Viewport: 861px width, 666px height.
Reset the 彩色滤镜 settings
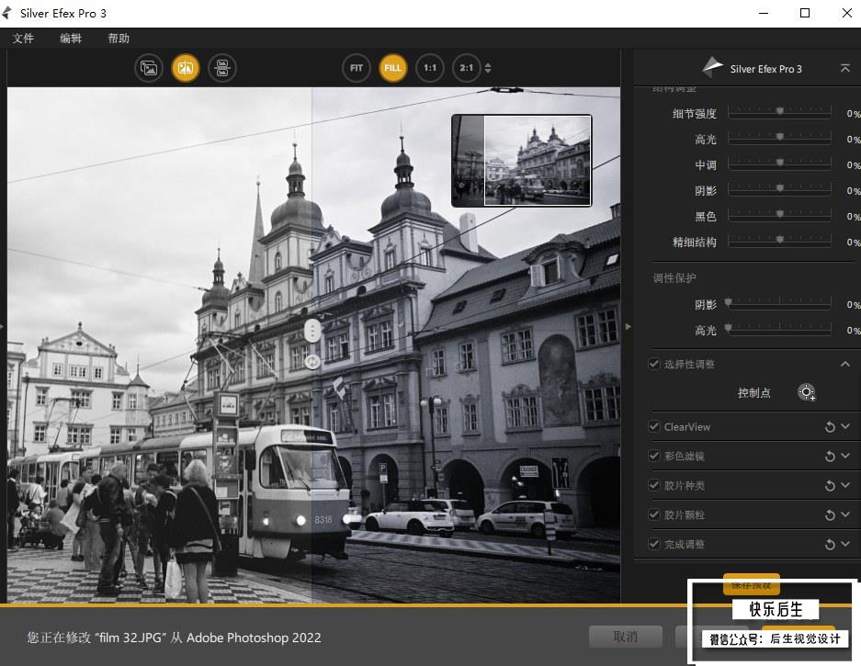pos(830,456)
